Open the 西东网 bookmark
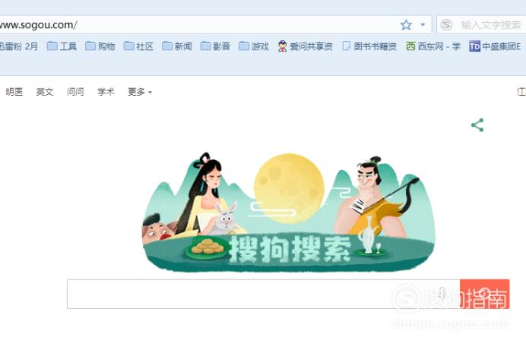 [x=433, y=46]
